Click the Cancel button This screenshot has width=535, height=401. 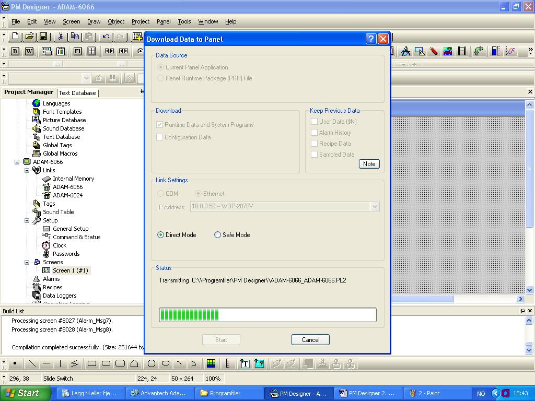click(310, 339)
